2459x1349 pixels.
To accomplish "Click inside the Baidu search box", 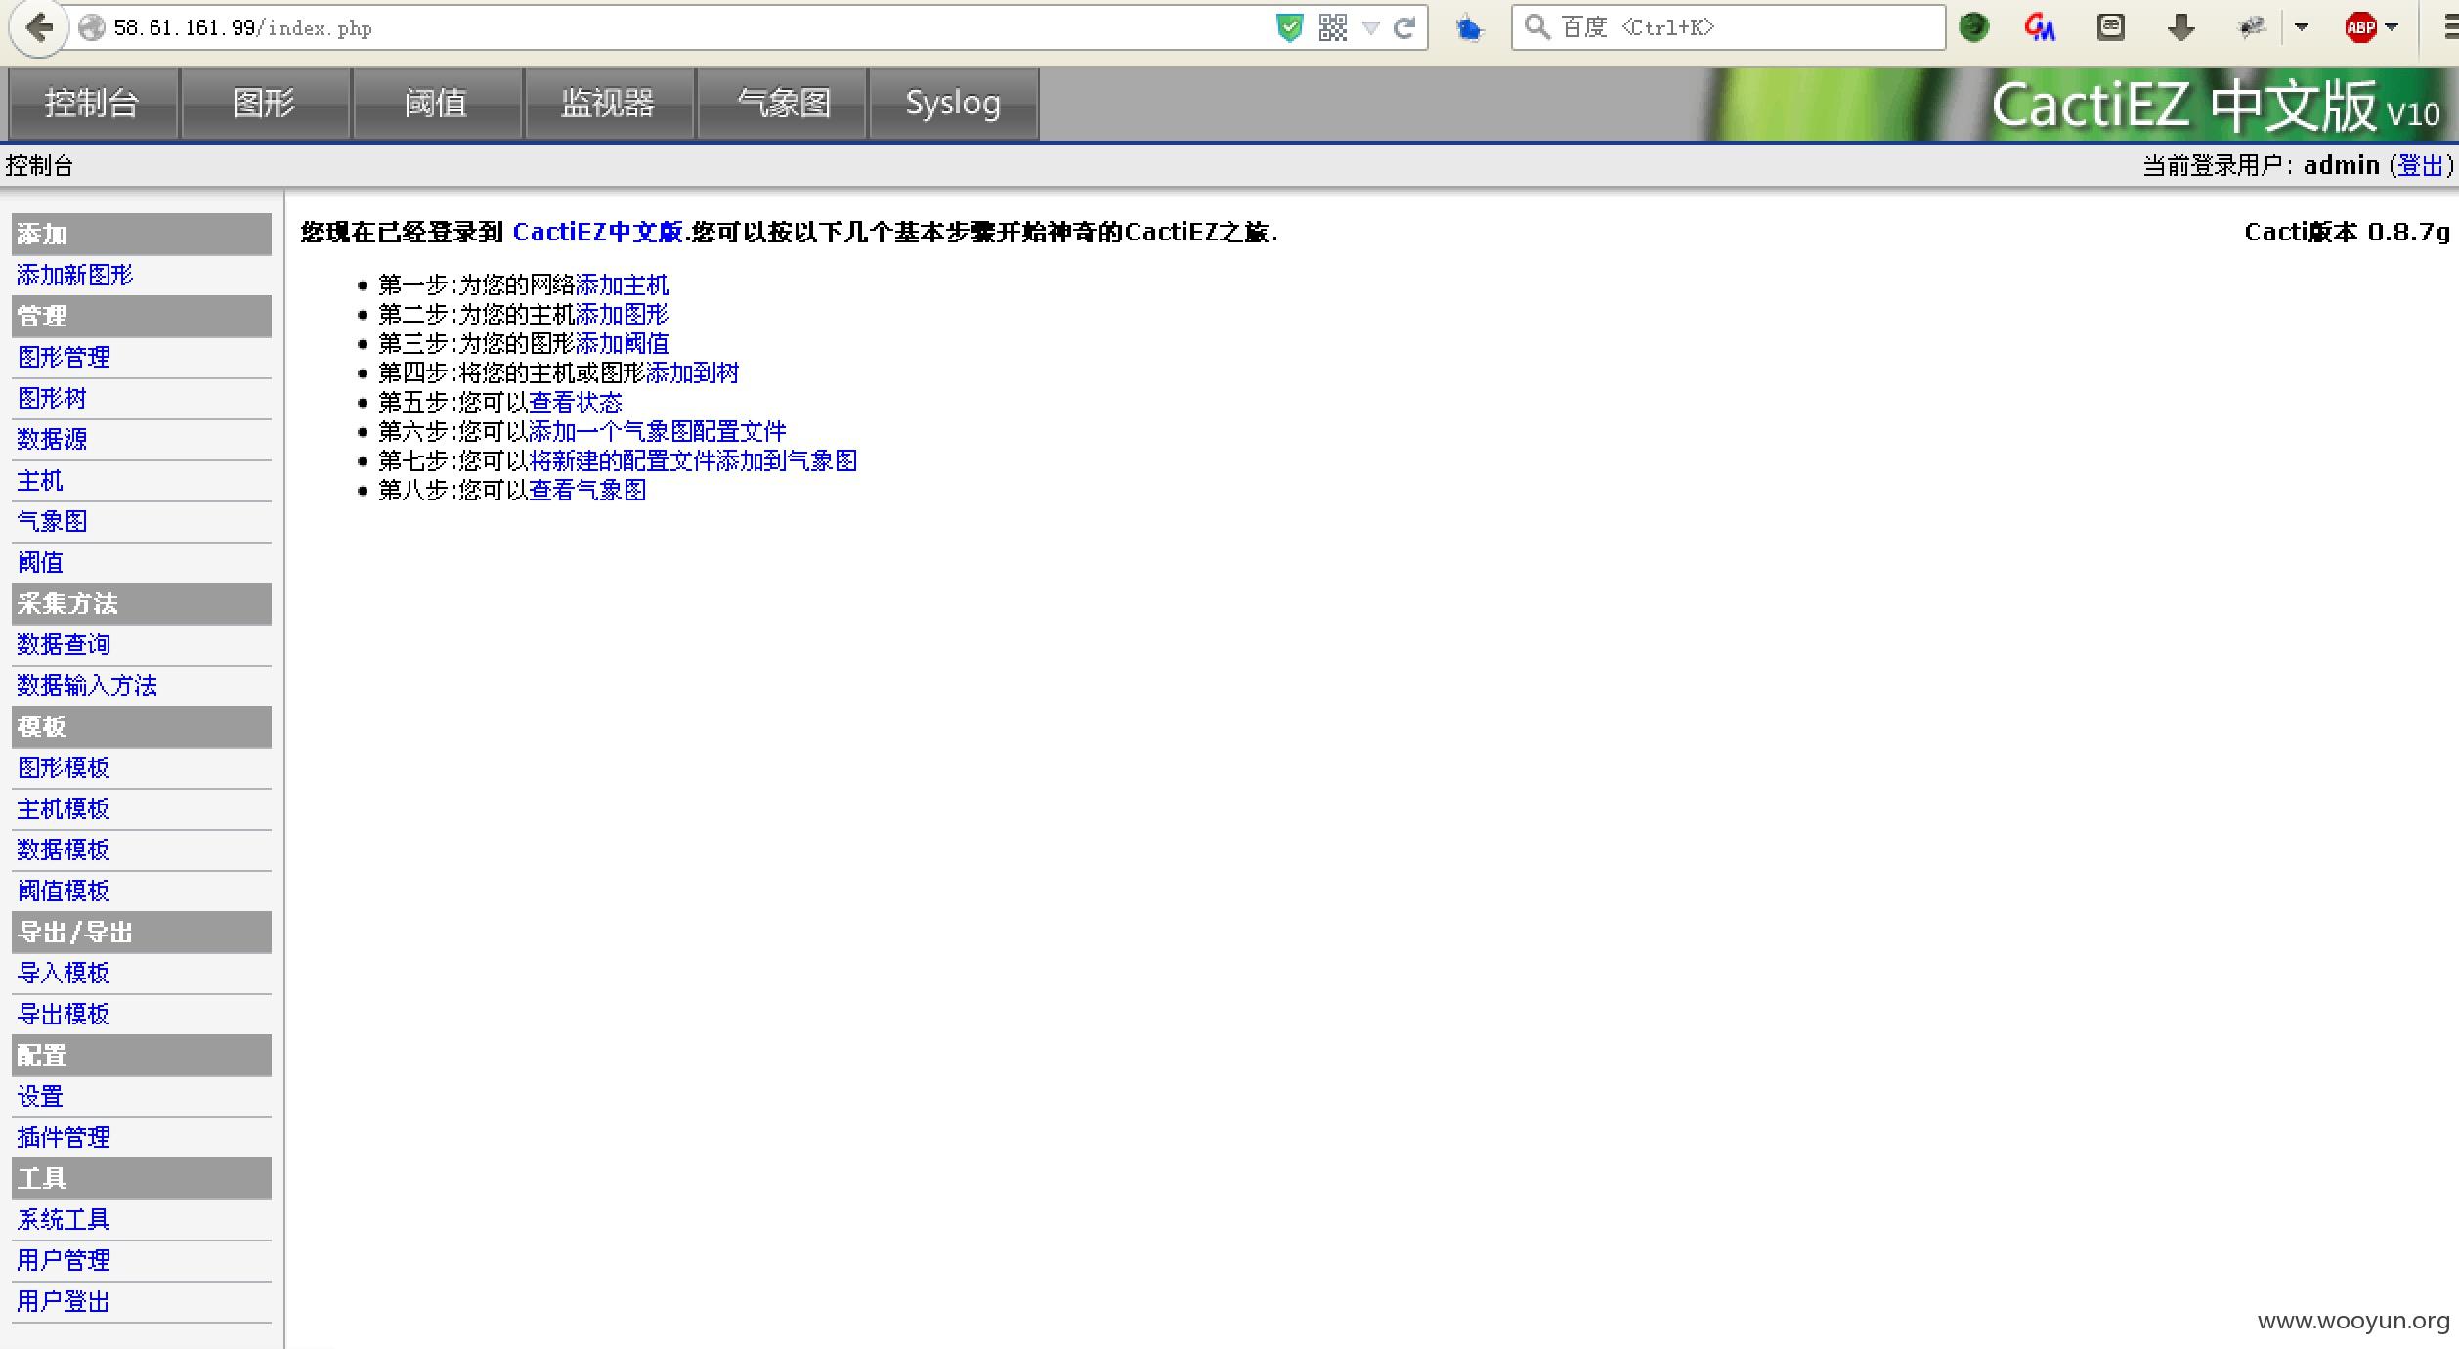I will pyautogui.click(x=1728, y=27).
